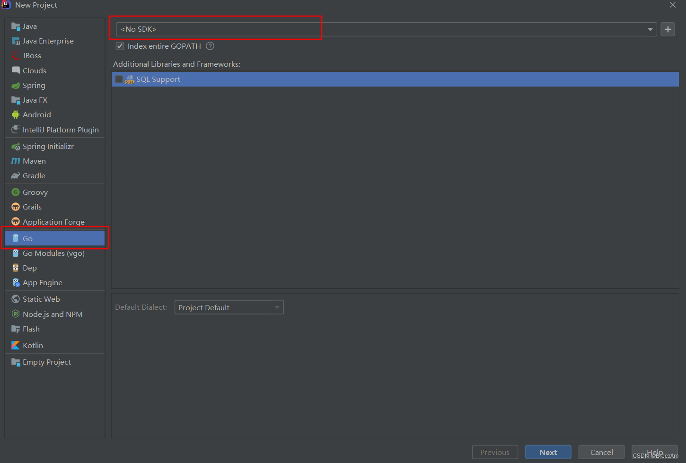
Task: Click the Grails icon
Action: pos(16,207)
